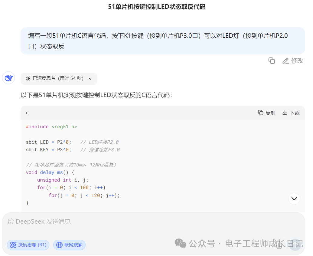Viewport: 313px width, 256px height.
Task: Select the unsigned int i, j line
Action: pos(63,180)
